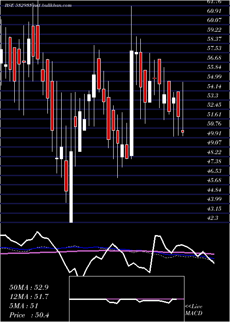Click the BSE 532988 symbol title
Image resolution: width=230 pixels, height=322 pixels.
point(18,6)
